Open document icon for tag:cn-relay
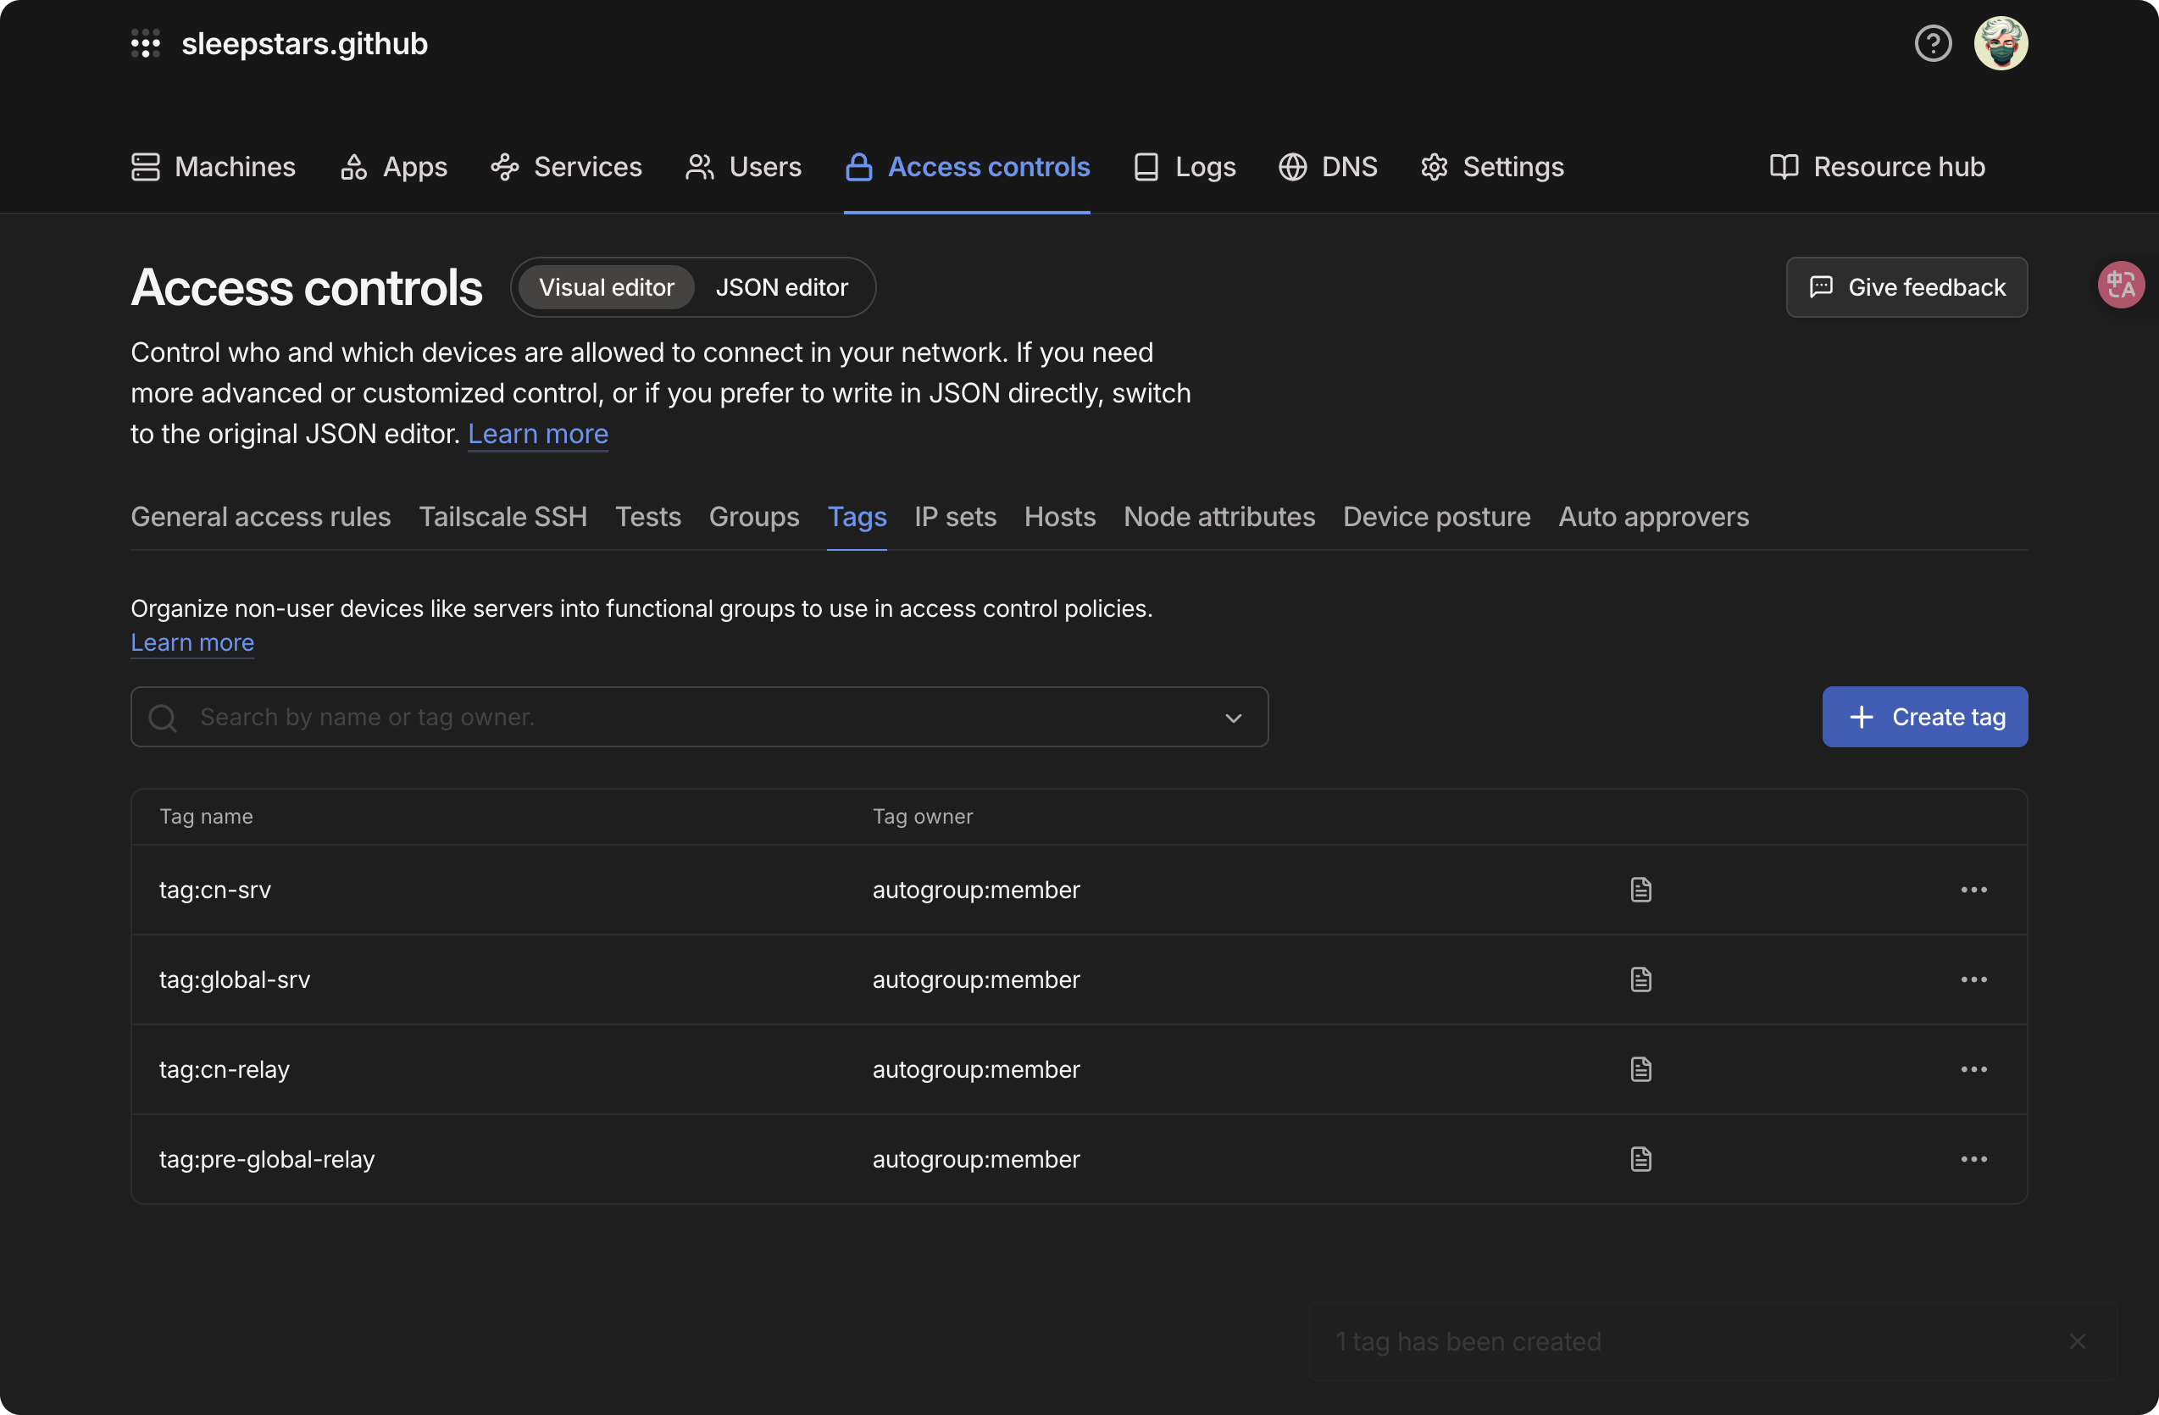 [1640, 1069]
